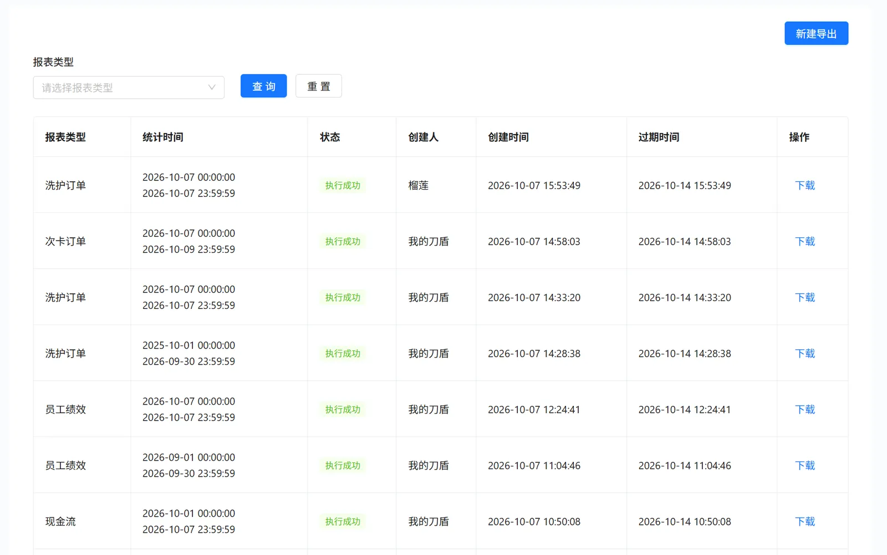This screenshot has height=555, width=887.
Task: Download the 现金流 report
Action: [x=805, y=521]
